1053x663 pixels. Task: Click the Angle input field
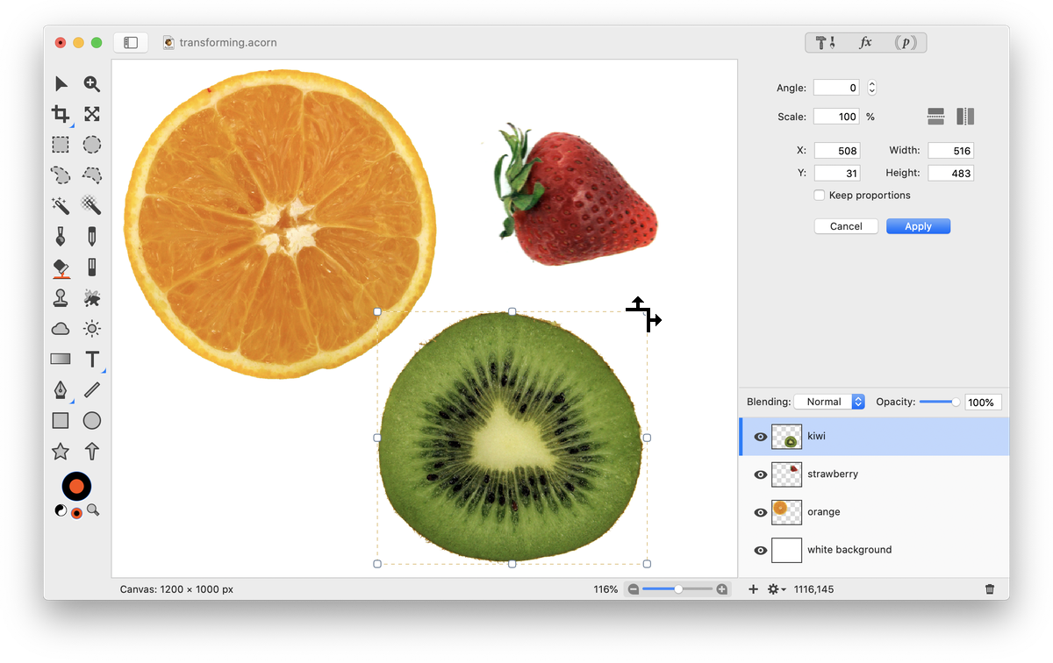pos(836,88)
